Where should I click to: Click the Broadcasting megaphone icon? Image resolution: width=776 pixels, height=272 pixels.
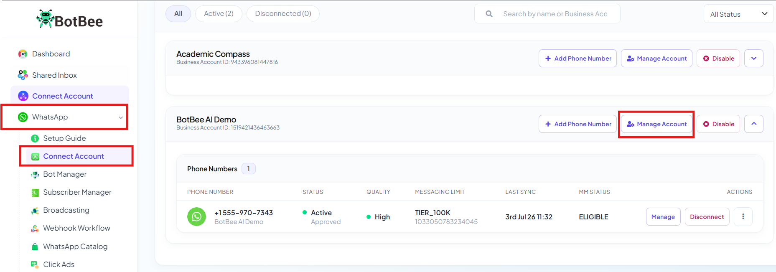coord(35,211)
